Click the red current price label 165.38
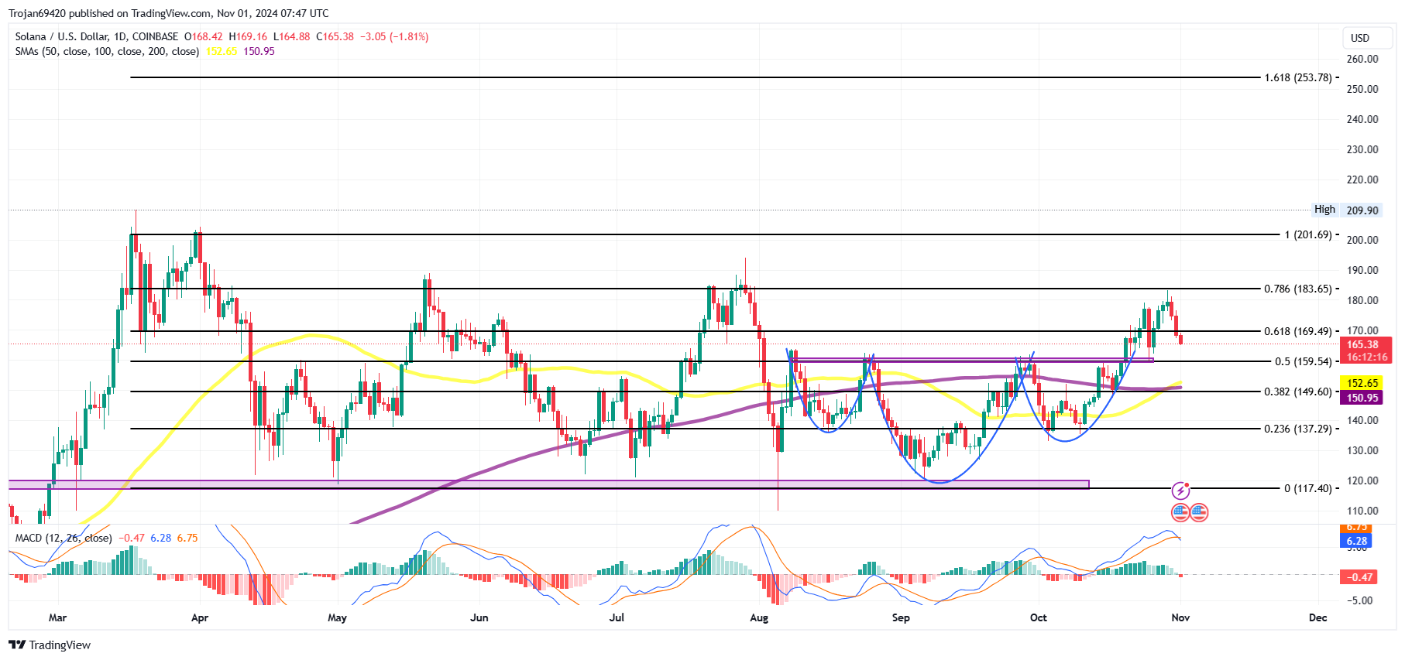 click(x=1362, y=345)
